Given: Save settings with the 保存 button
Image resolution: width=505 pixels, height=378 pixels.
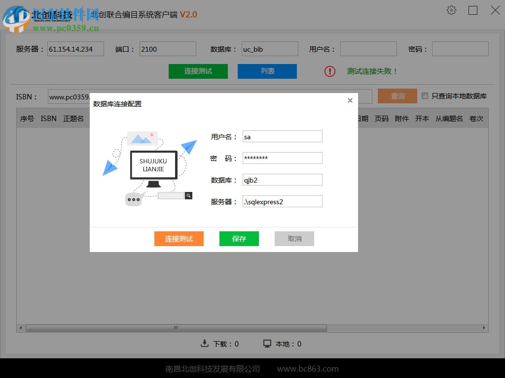Looking at the screenshot, I should [x=239, y=239].
